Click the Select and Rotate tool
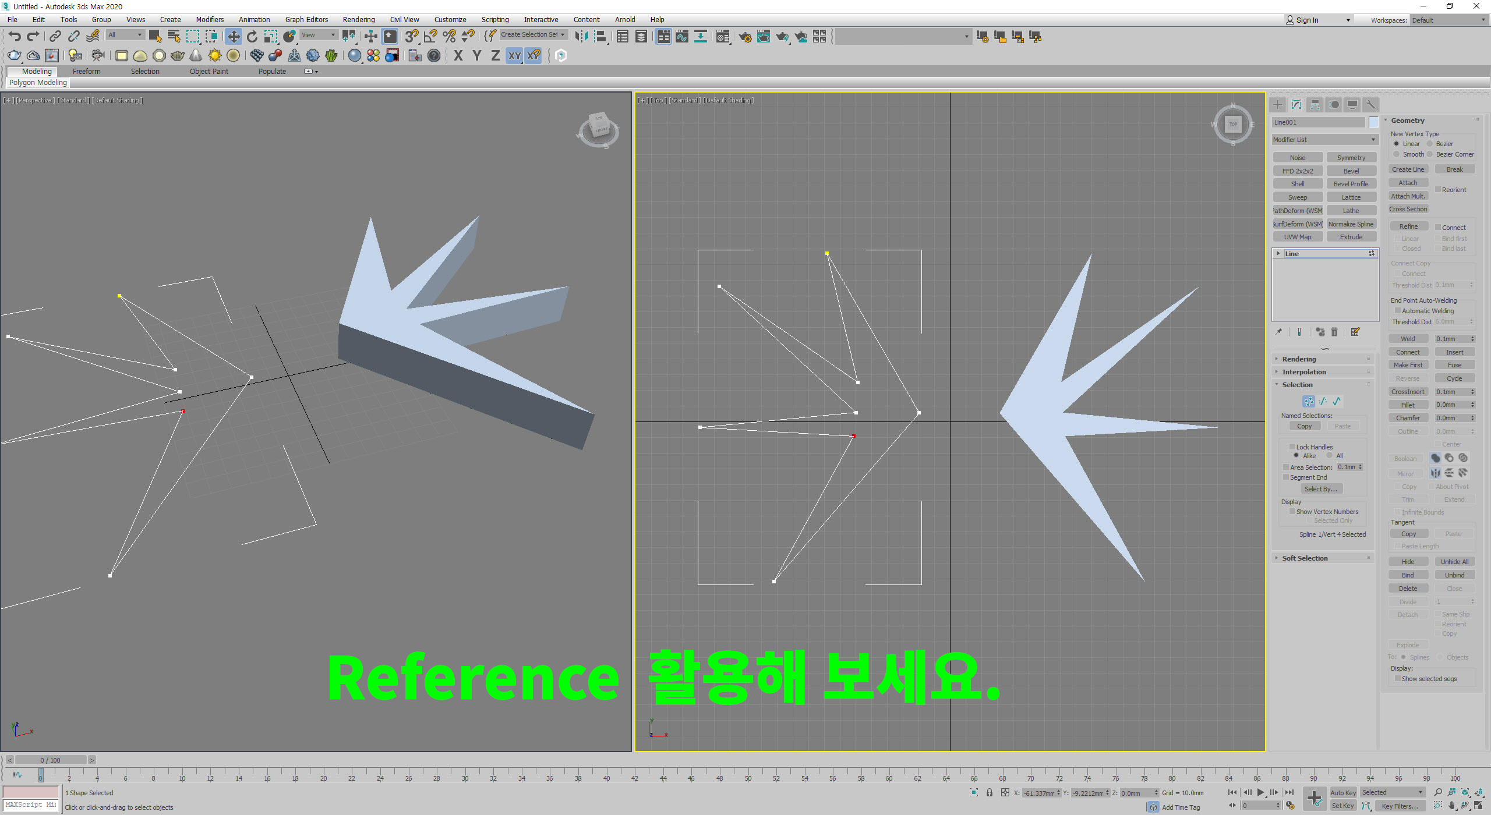 click(252, 37)
